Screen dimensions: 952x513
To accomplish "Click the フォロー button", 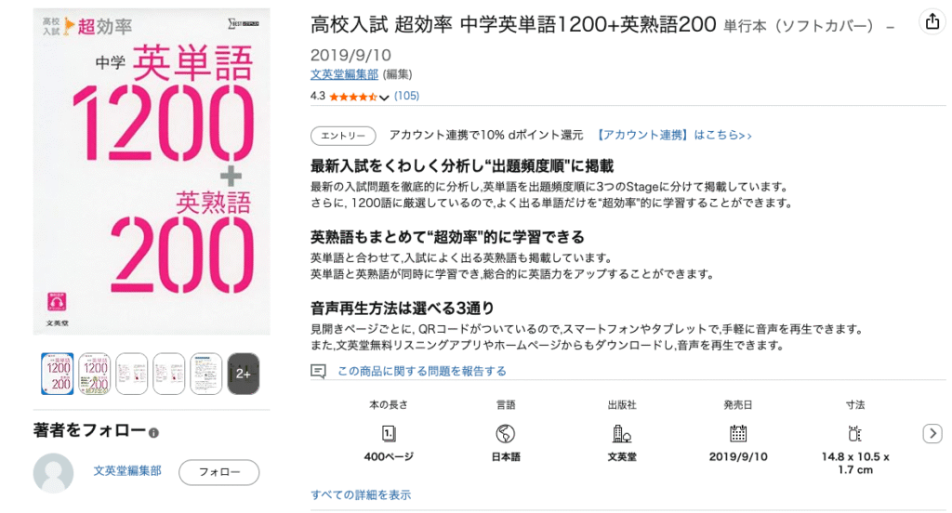I will click(219, 472).
